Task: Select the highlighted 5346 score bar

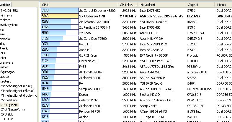Action: click(60, 16)
